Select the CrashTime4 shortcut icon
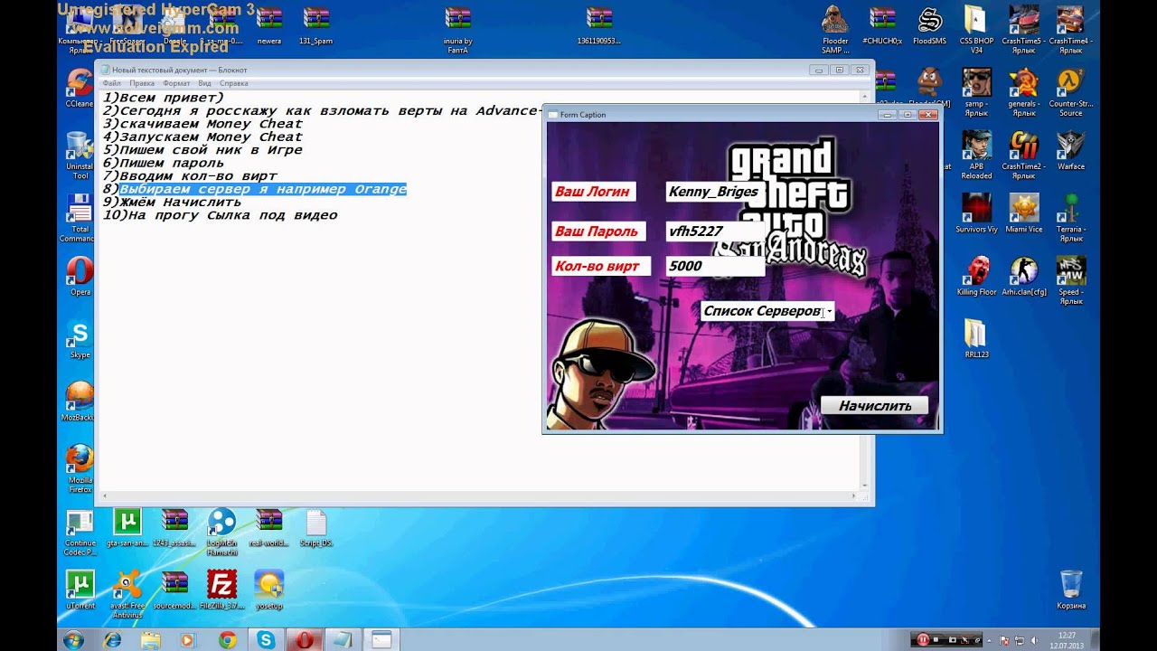This screenshot has width=1157, height=651. (x=1071, y=30)
